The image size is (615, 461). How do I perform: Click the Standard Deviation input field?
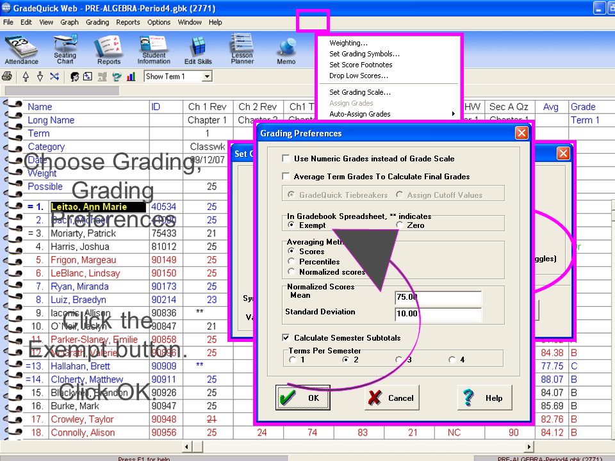438,314
